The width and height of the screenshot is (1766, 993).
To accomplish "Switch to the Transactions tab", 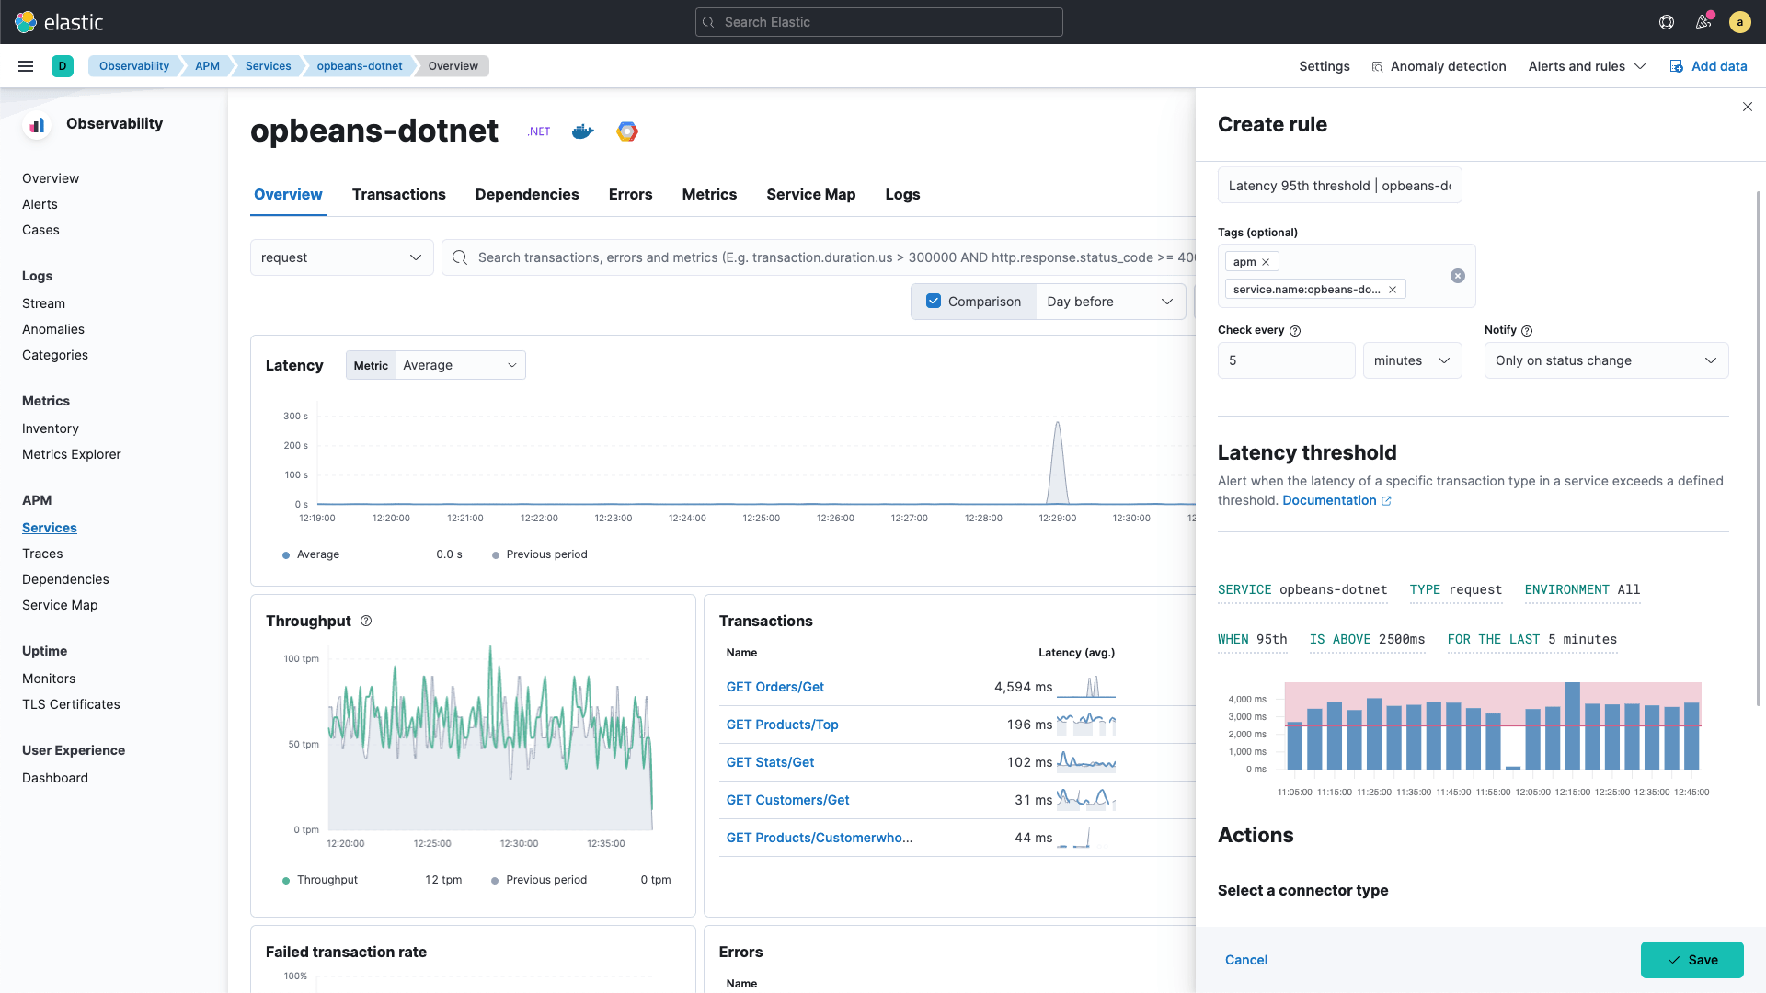I will (398, 194).
